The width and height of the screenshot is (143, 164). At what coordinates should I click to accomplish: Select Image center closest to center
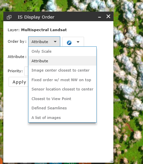[62, 70]
